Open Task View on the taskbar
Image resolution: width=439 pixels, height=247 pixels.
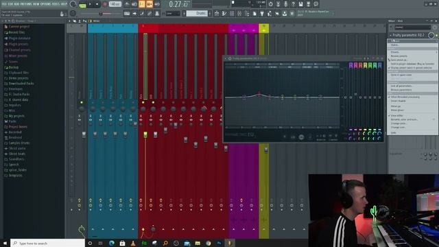pyautogui.click(x=101, y=243)
